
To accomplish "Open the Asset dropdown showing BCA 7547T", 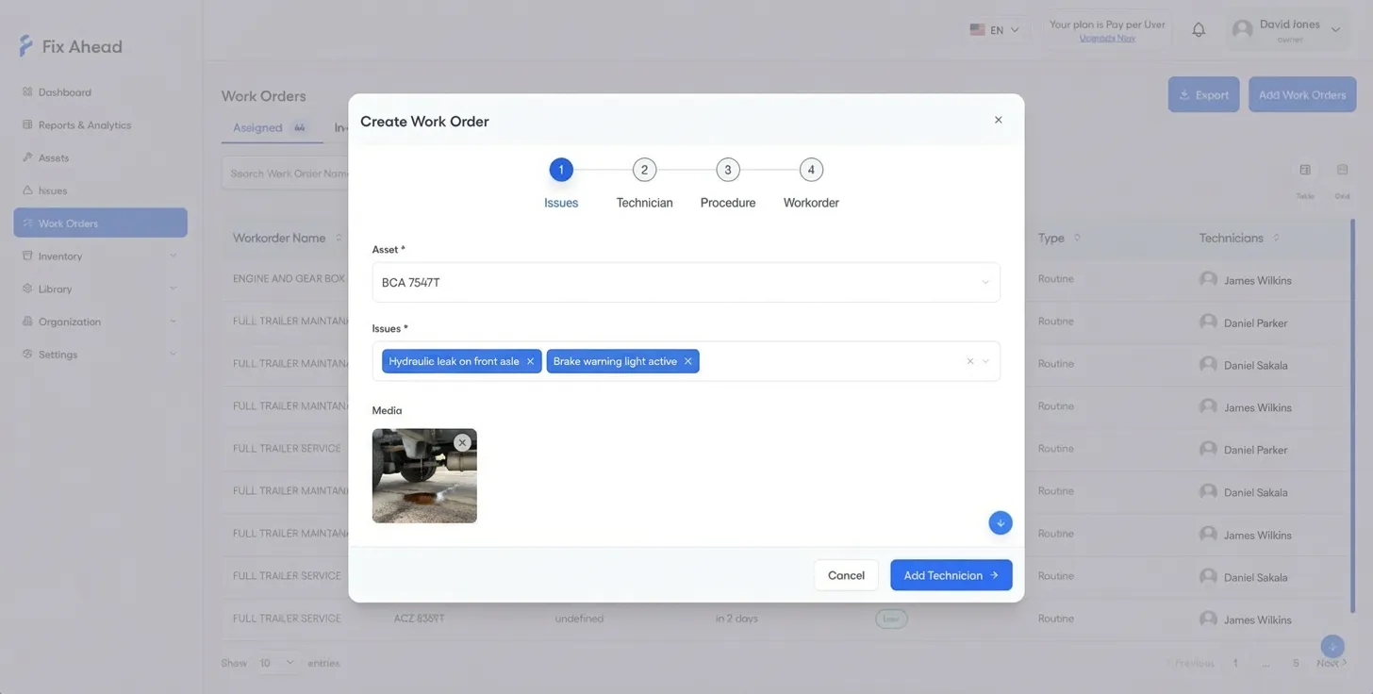I will pos(686,282).
